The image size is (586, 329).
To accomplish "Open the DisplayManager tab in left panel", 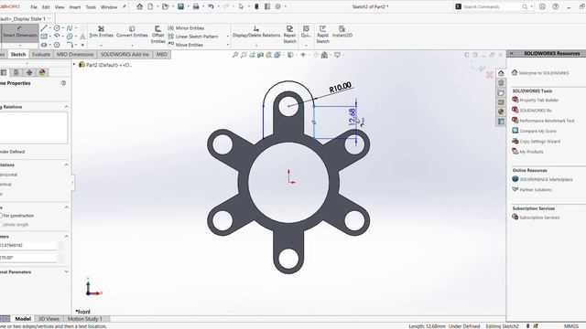I will (42, 72).
